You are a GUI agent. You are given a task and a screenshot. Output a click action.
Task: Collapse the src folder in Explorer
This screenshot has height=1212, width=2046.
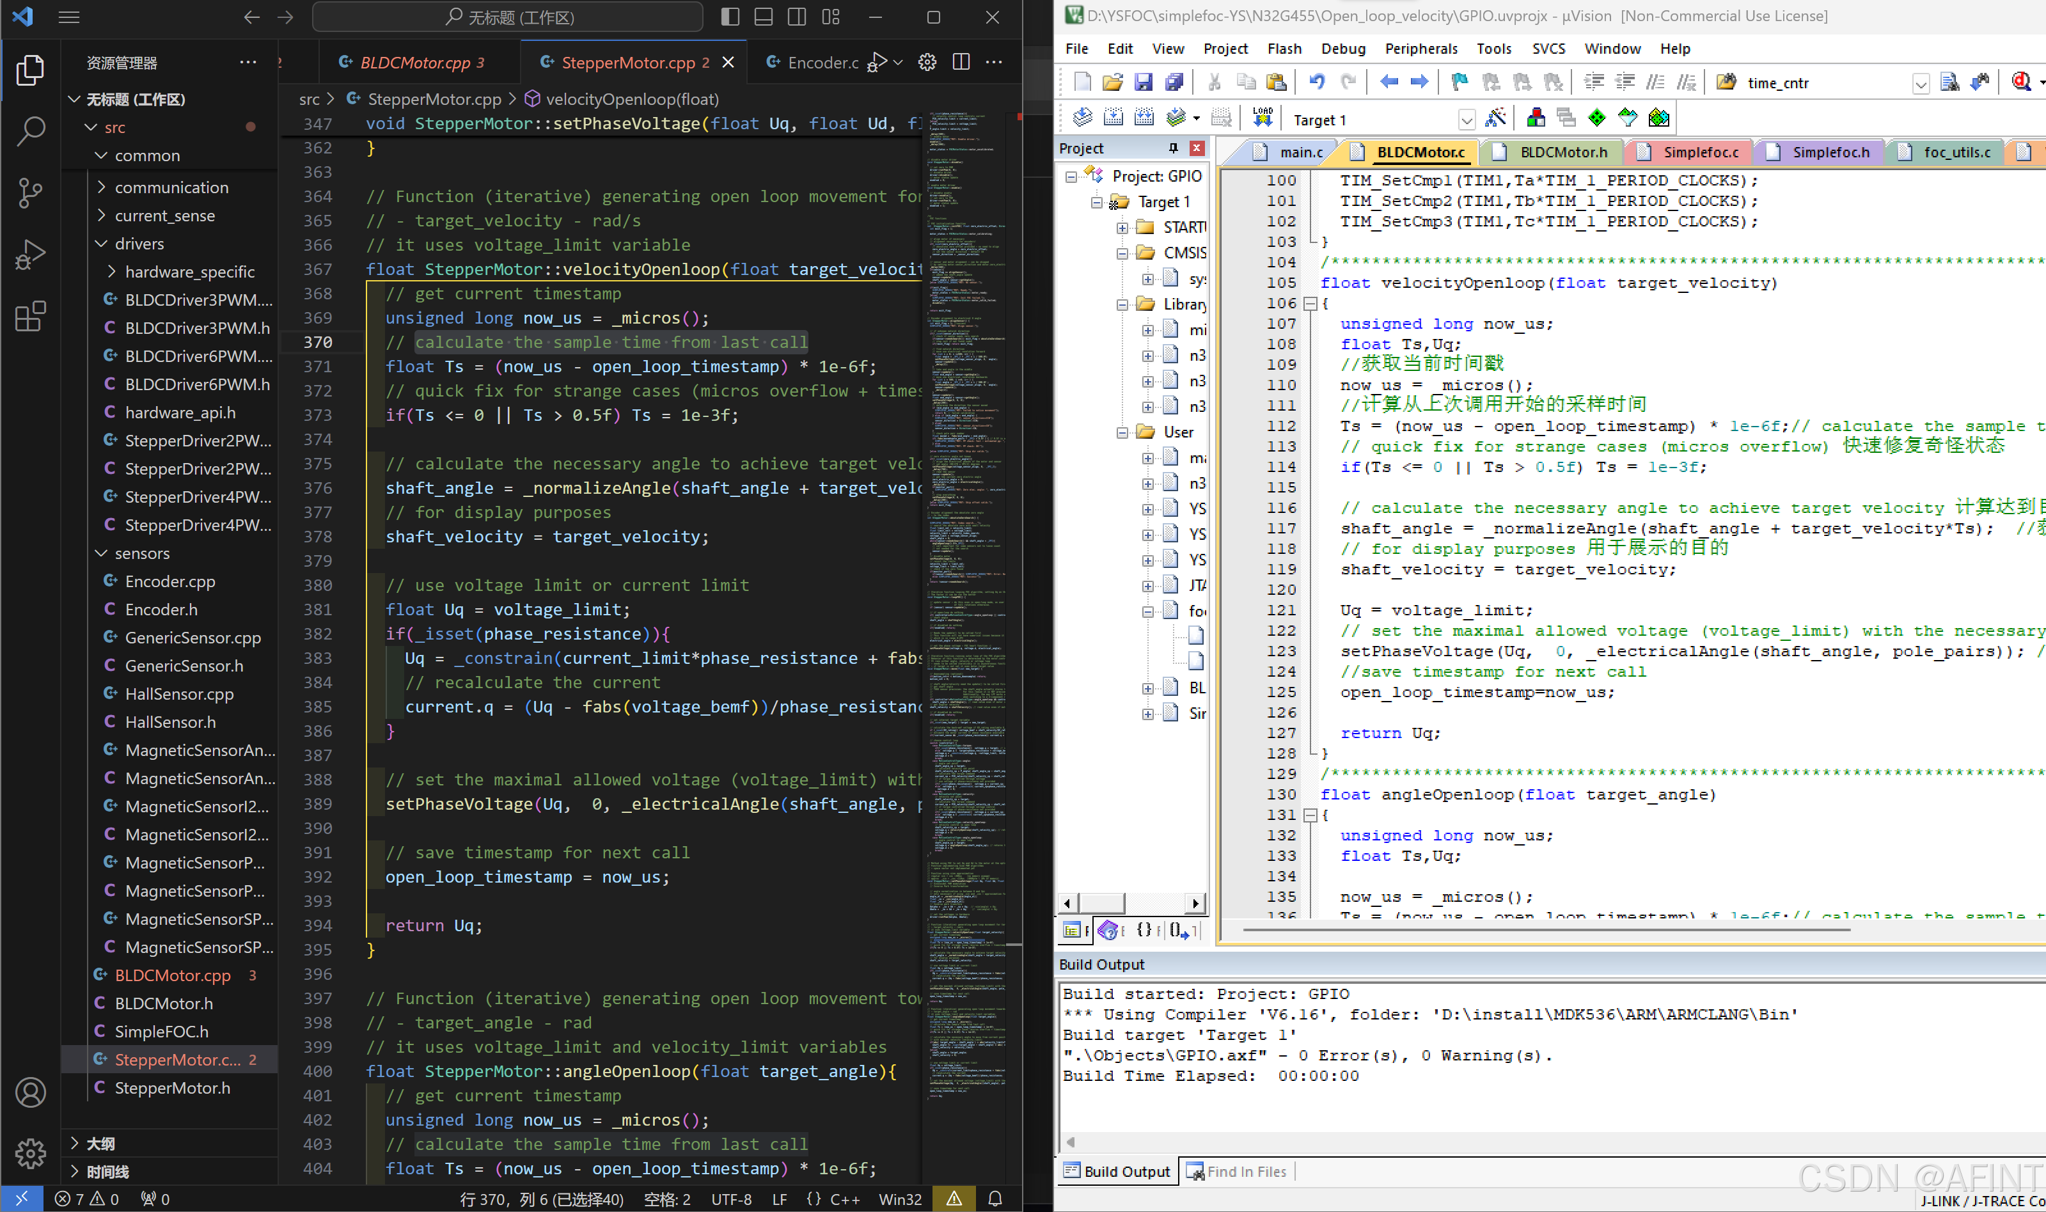(91, 127)
